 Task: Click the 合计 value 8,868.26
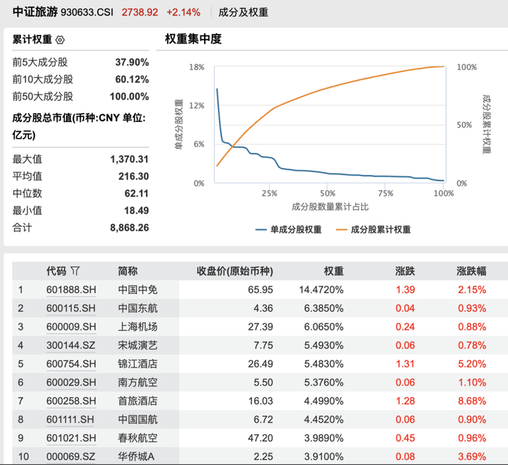[129, 228]
